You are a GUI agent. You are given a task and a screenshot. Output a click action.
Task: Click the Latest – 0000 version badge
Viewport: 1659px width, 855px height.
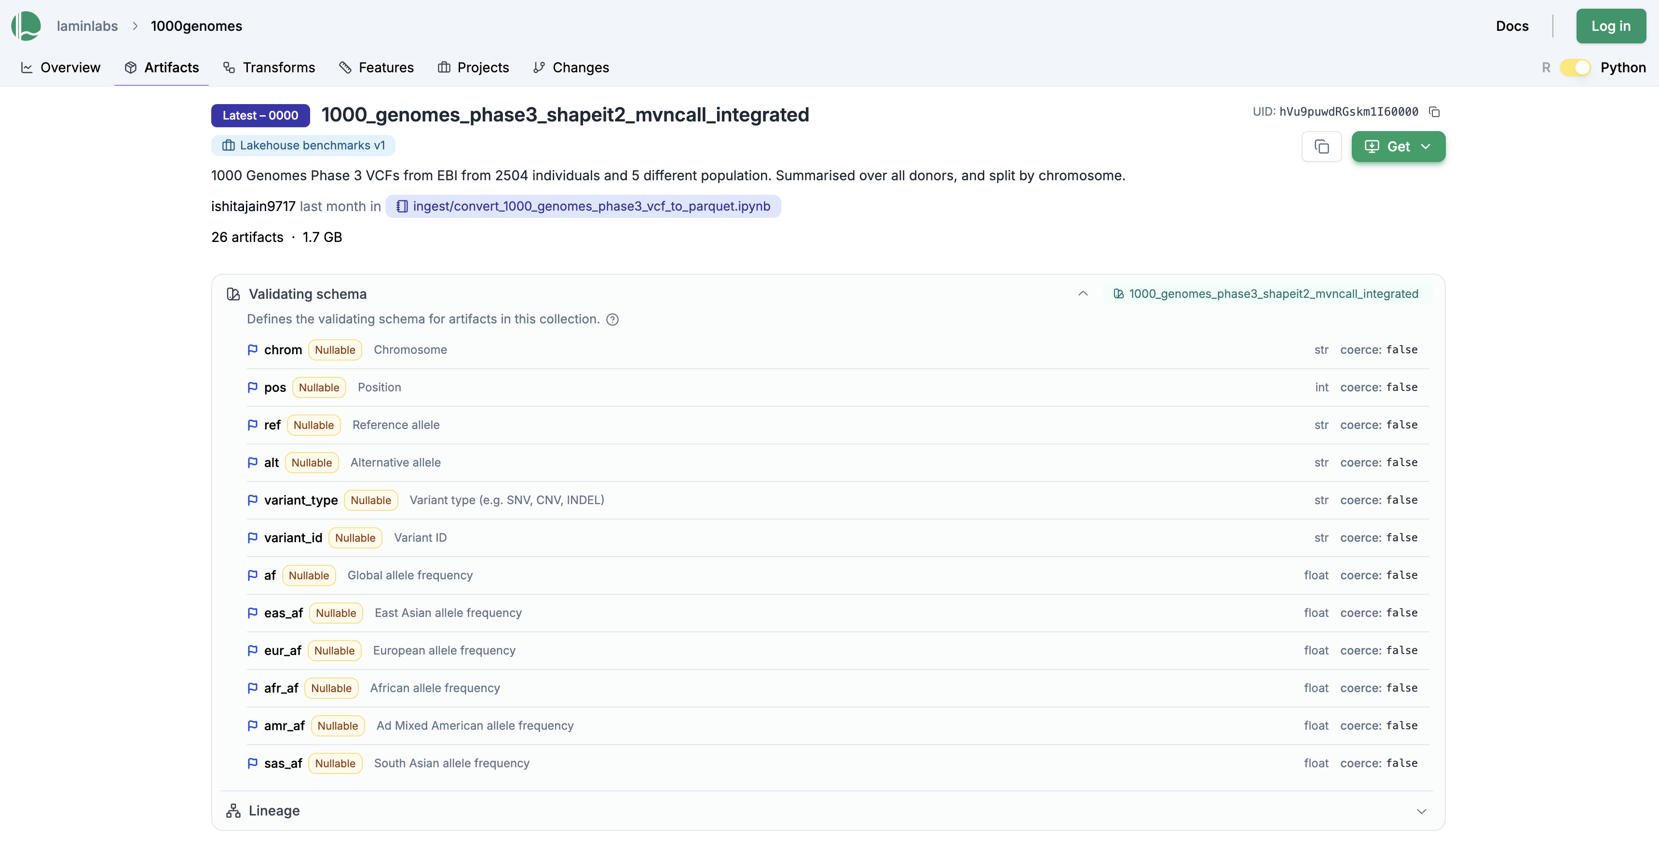click(x=260, y=115)
